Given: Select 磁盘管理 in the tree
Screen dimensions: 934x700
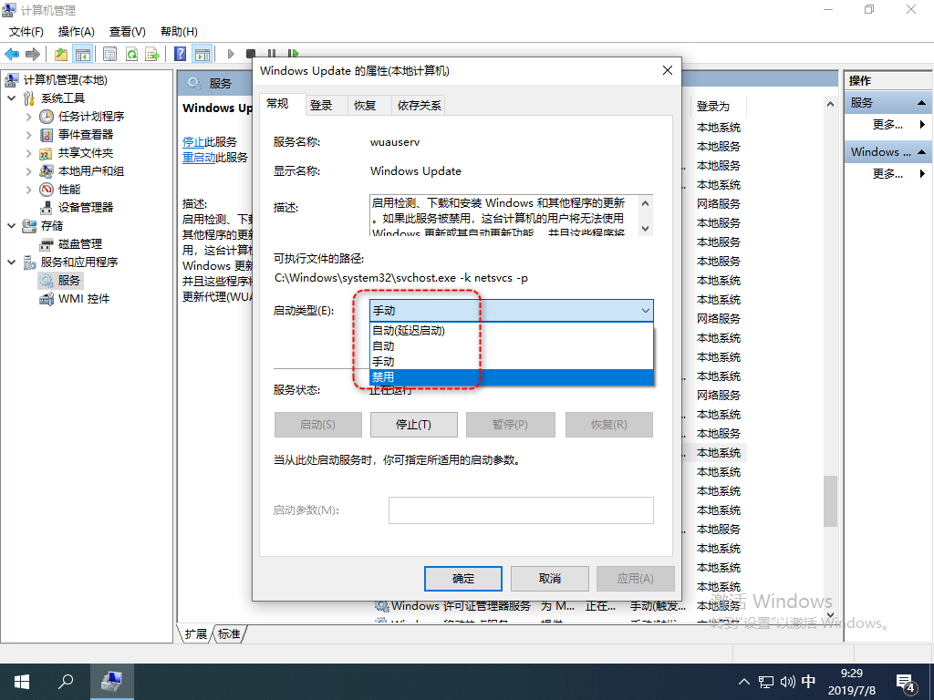Looking at the screenshot, I should (80, 244).
